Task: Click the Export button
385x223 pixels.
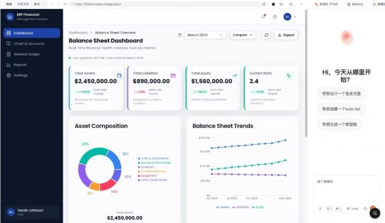Action: 286,35
